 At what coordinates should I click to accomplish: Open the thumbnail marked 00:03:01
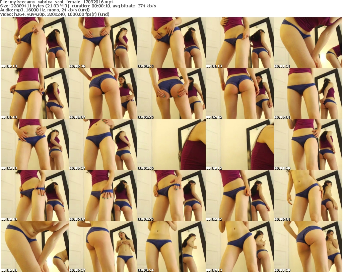[308, 94]
